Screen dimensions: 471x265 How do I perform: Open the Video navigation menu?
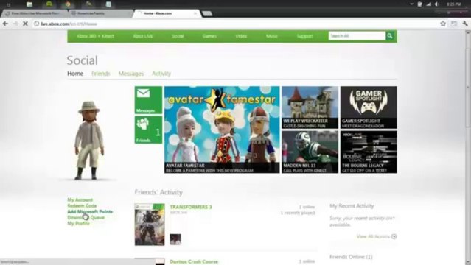(241, 36)
